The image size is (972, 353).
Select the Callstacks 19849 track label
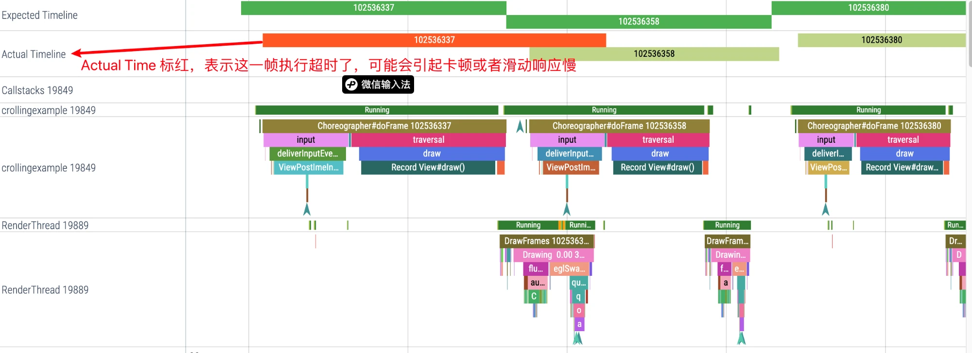tap(37, 90)
